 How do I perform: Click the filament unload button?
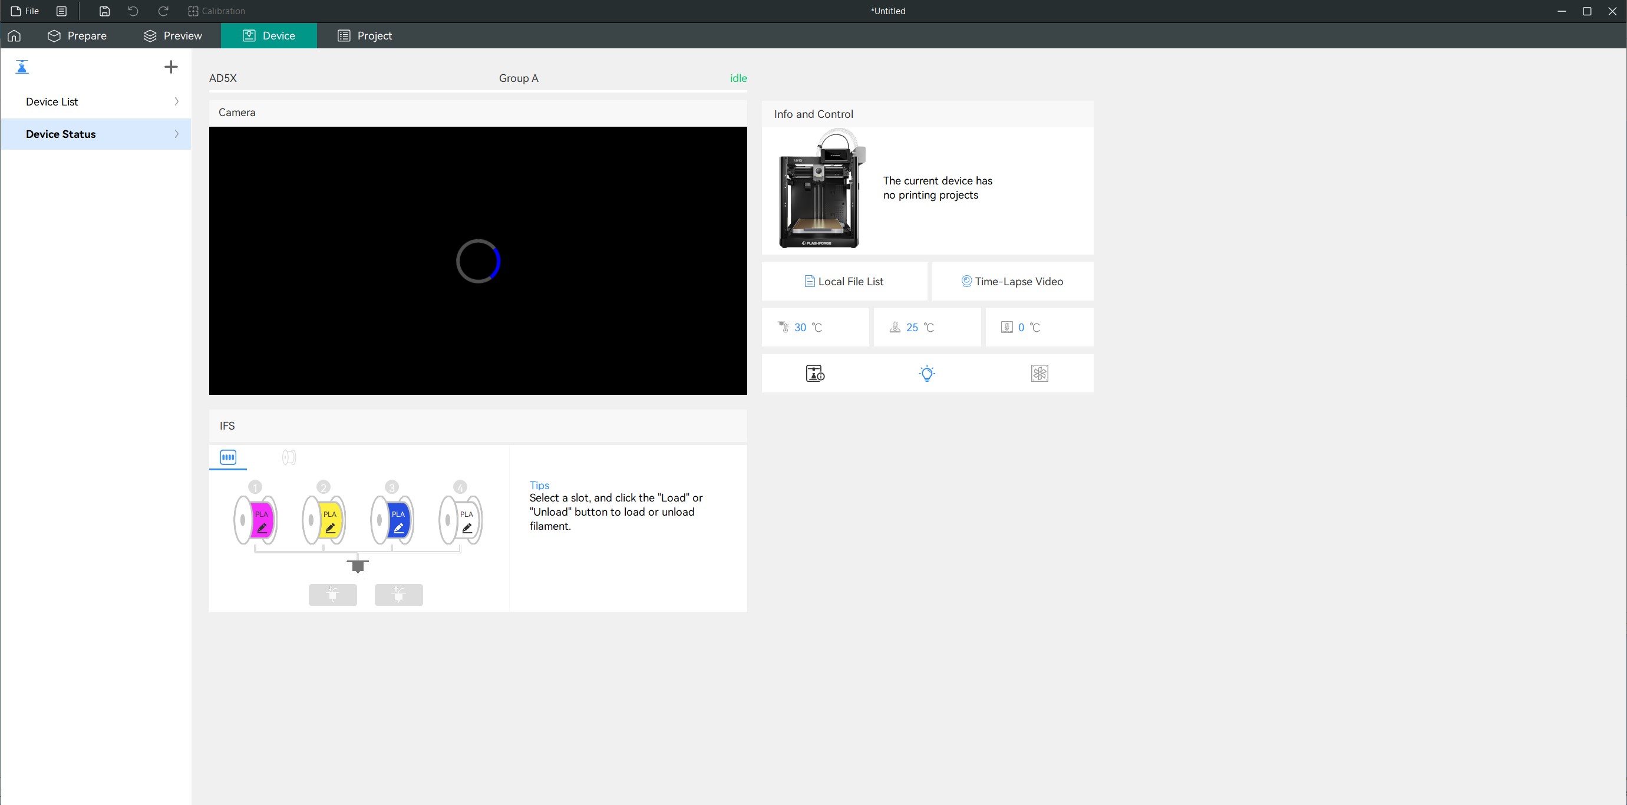coord(398,595)
